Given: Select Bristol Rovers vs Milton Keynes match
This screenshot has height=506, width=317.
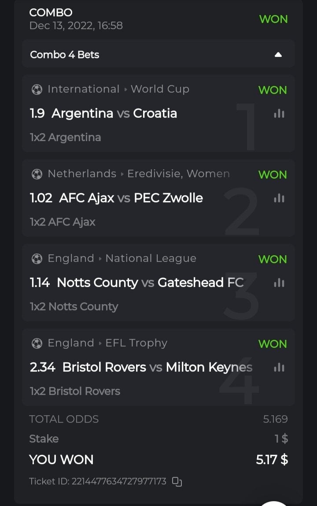Looking at the screenshot, I should pos(157,367).
